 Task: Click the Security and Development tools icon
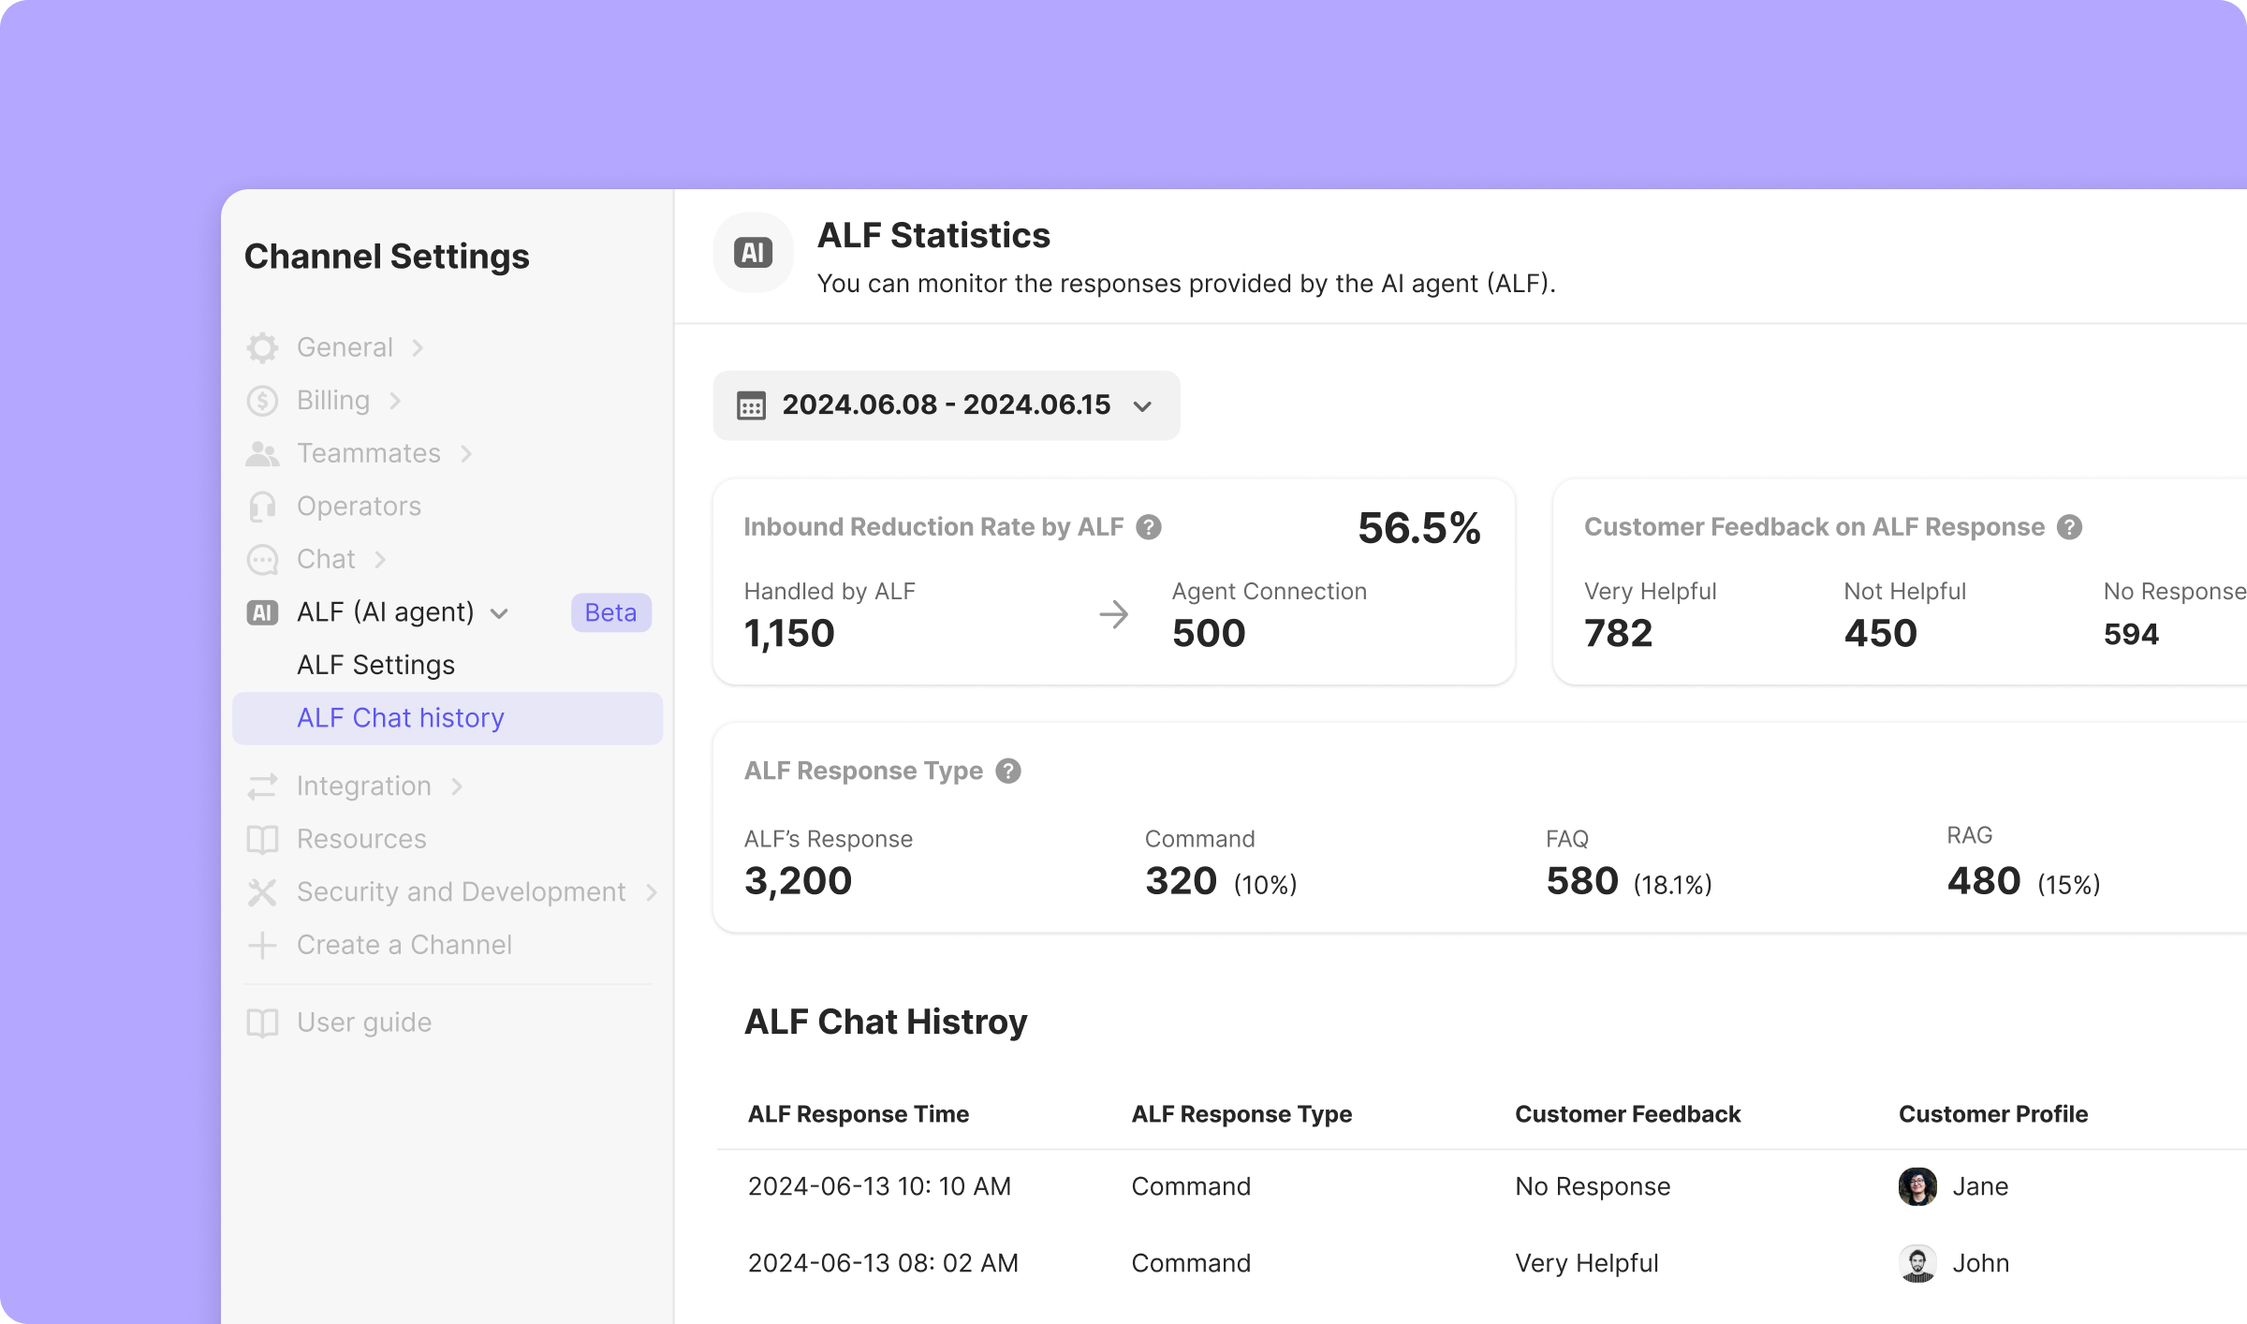[x=262, y=892]
